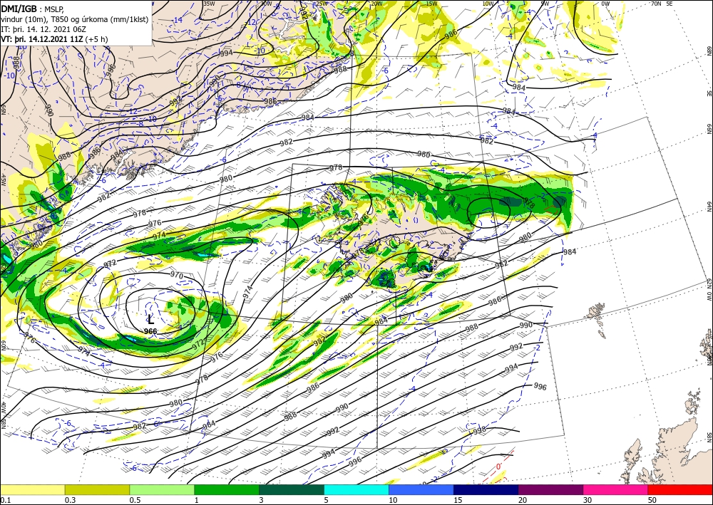The image size is (713, 505).
Task: Click the red 50+ legend swatch
Action: pos(680,489)
